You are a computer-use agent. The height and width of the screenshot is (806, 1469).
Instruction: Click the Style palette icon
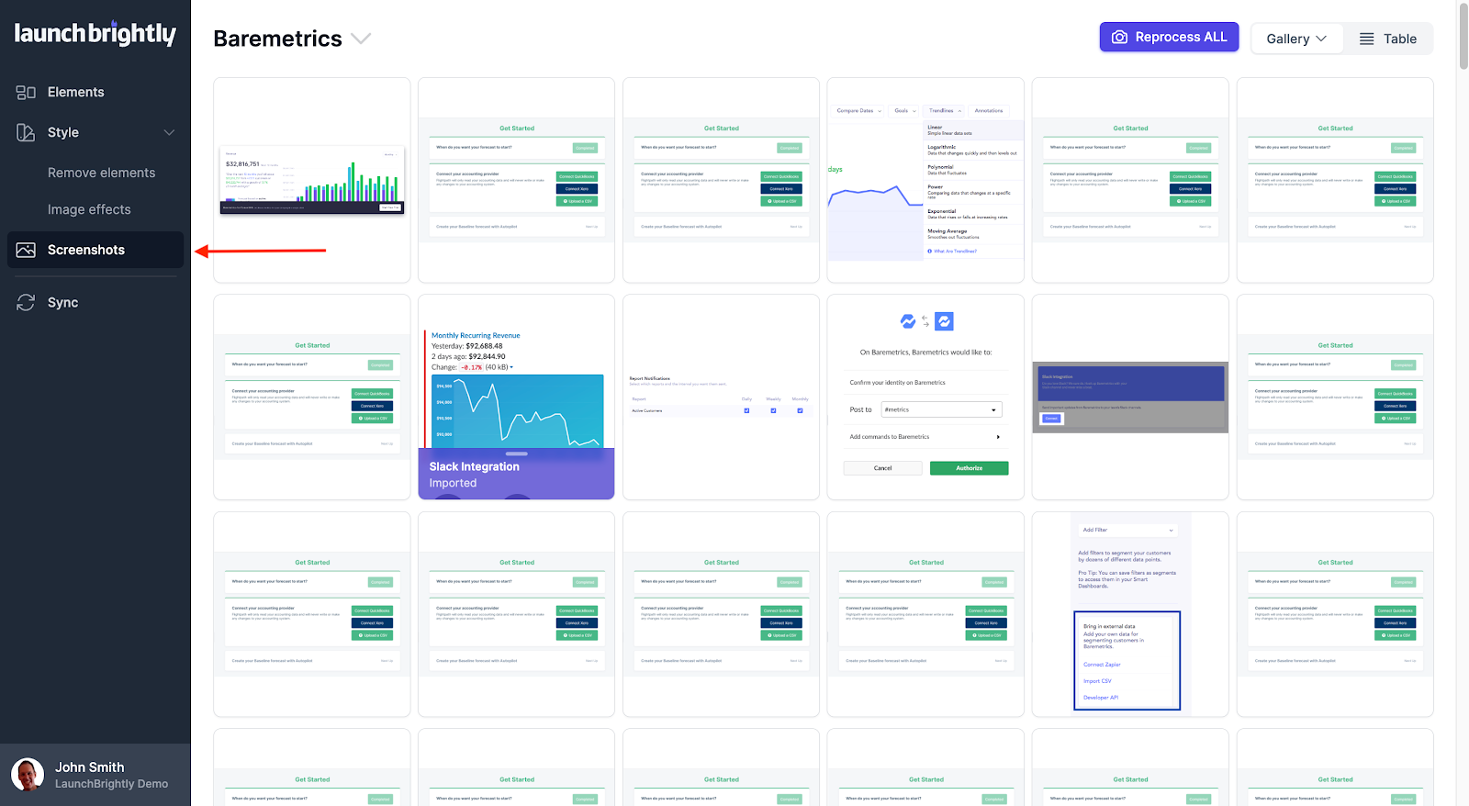pyautogui.click(x=26, y=132)
